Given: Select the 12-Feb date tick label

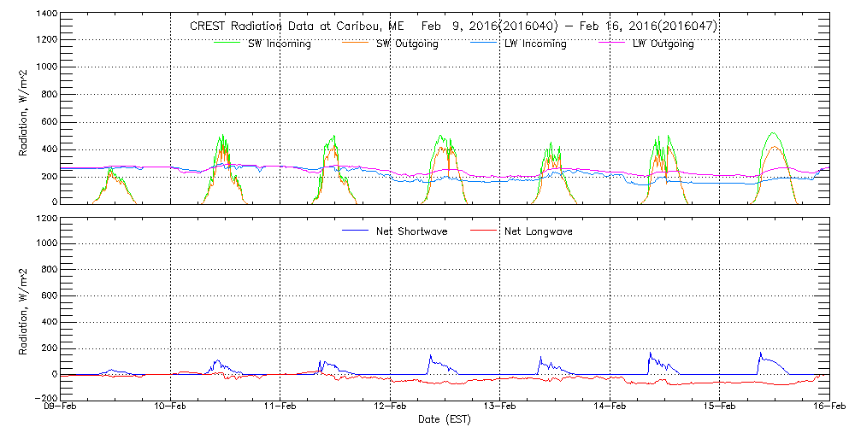Looking at the screenshot, I should click(x=391, y=408).
